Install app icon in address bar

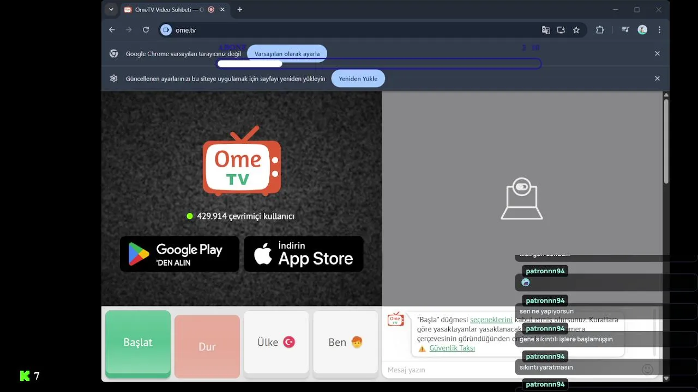[x=561, y=30]
